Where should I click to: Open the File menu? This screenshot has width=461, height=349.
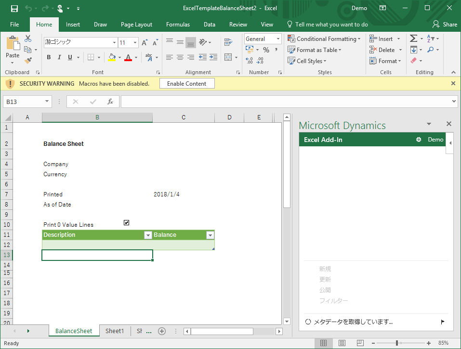pos(14,25)
